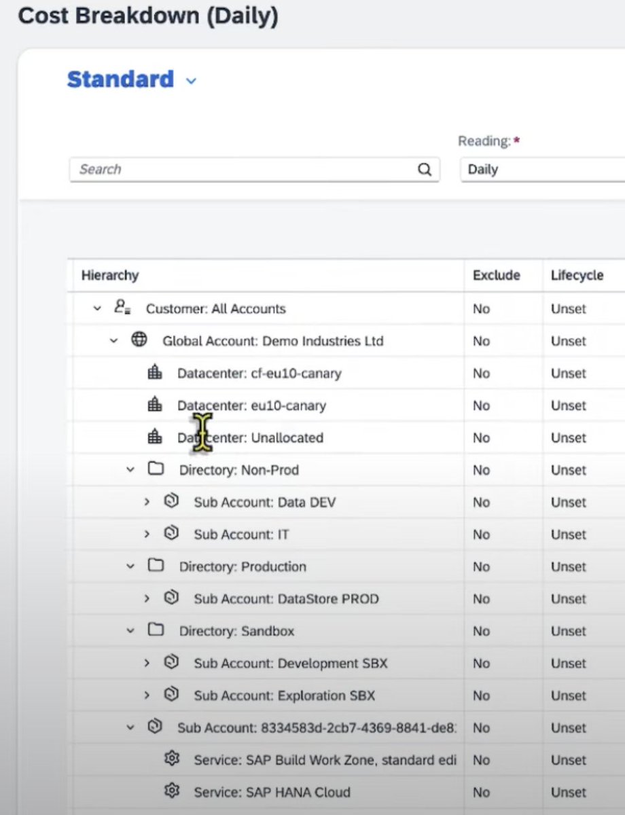Open the Reading dropdown set to Daily
625x815 pixels.
(x=542, y=170)
